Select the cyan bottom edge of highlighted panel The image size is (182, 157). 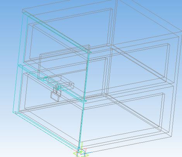click(45, 130)
